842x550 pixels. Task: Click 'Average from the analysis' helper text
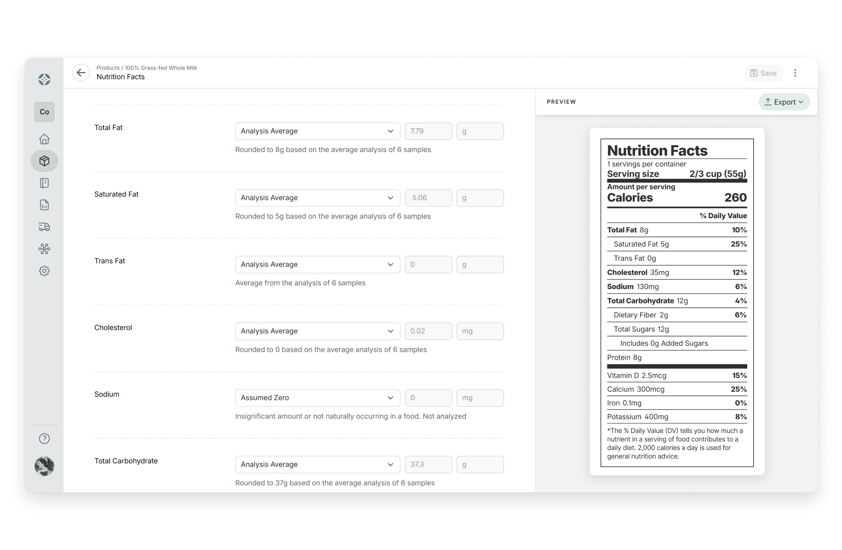coord(300,283)
